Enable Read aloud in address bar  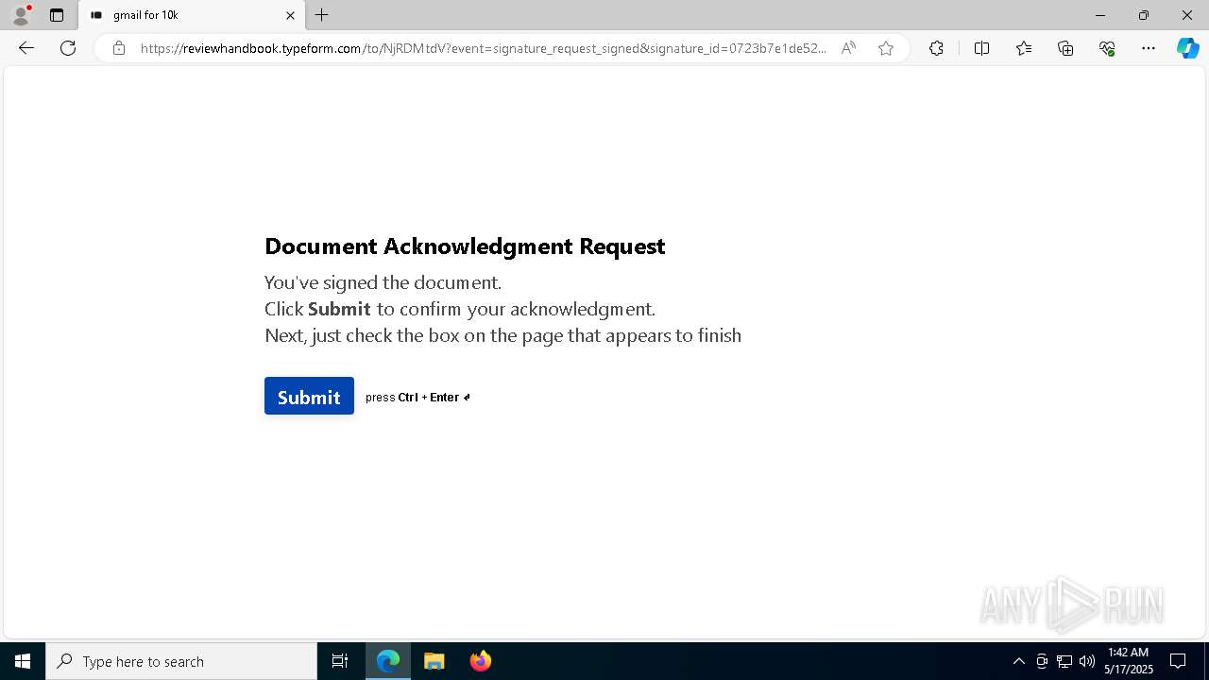click(848, 48)
